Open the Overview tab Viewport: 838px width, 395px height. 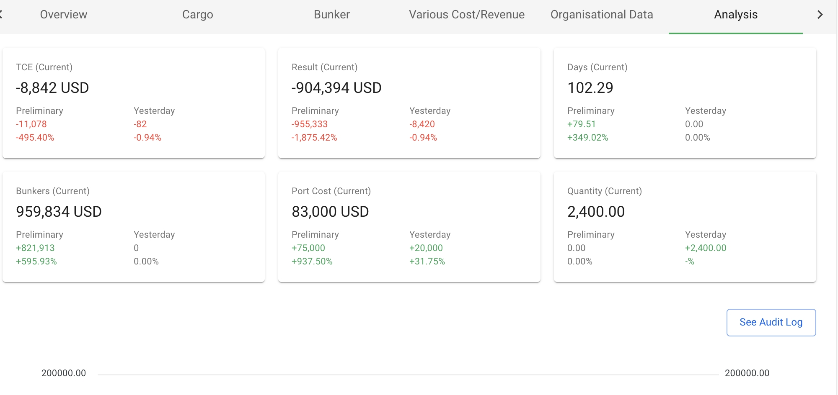[64, 15]
